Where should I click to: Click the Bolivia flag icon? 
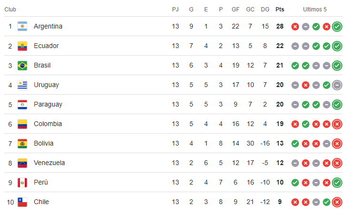click(x=22, y=144)
